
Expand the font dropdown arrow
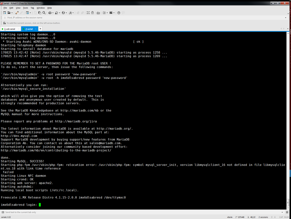(x=73, y=13)
